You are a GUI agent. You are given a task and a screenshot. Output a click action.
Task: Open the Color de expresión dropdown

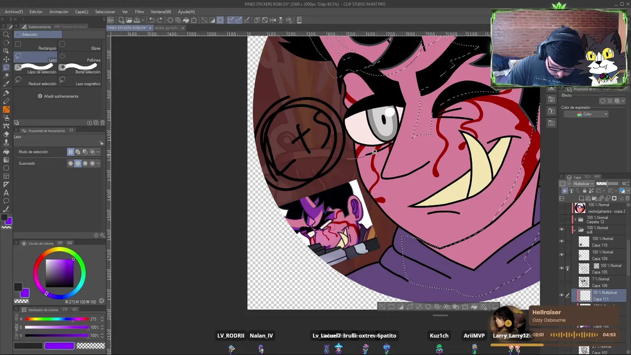click(586, 114)
